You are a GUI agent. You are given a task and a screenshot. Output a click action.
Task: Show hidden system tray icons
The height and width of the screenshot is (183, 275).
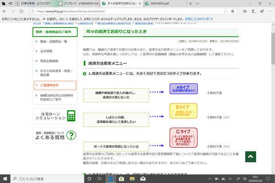point(210,179)
